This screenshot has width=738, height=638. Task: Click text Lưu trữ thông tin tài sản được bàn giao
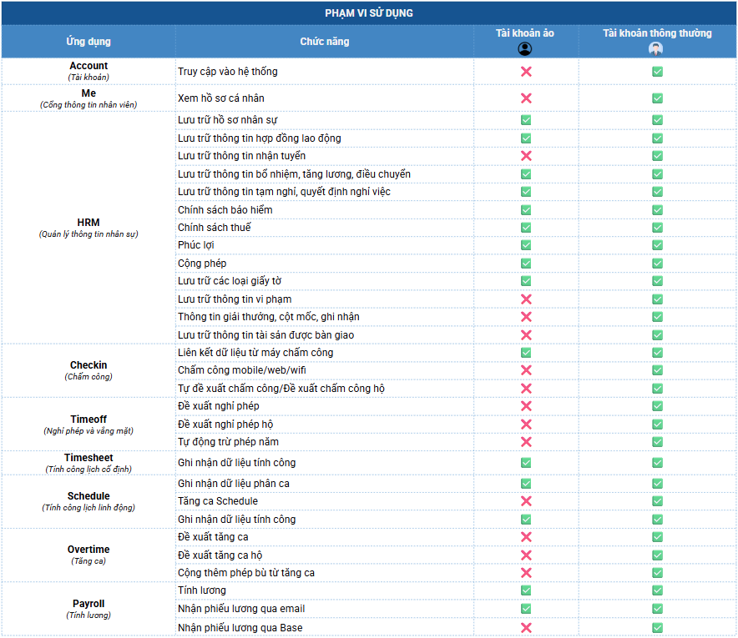point(266,334)
